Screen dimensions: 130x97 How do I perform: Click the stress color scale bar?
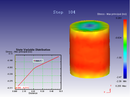[125, 49]
